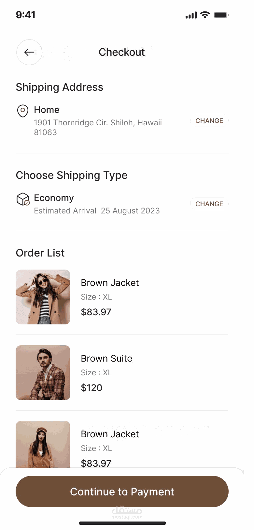The height and width of the screenshot is (530, 254).
Task: Tap the Economy shipping option label
Action: click(54, 198)
